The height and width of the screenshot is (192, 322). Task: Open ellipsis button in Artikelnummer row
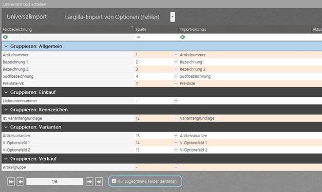coord(176,55)
